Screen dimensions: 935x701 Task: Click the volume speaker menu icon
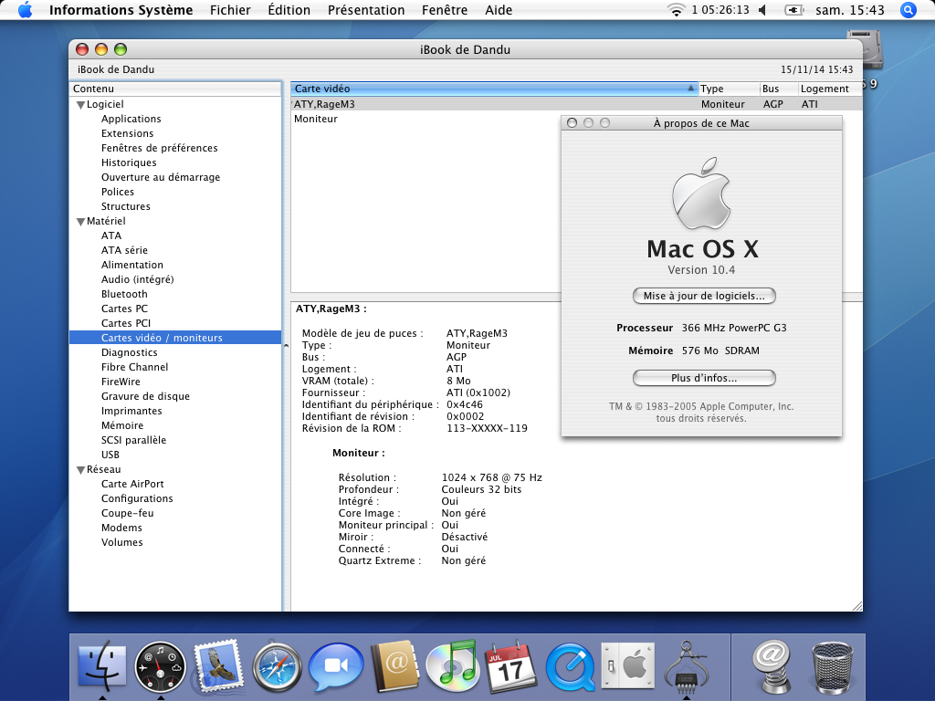(762, 9)
